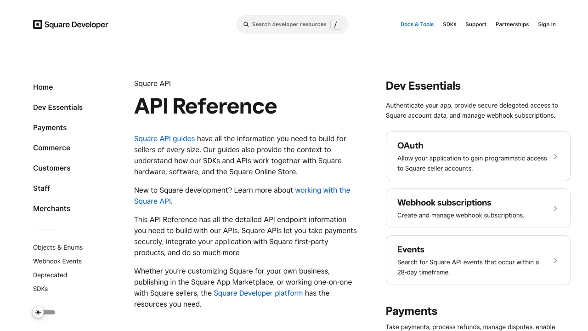Click the Payments section heading on right
Viewport: 588px width, 331px height.
tap(412, 311)
